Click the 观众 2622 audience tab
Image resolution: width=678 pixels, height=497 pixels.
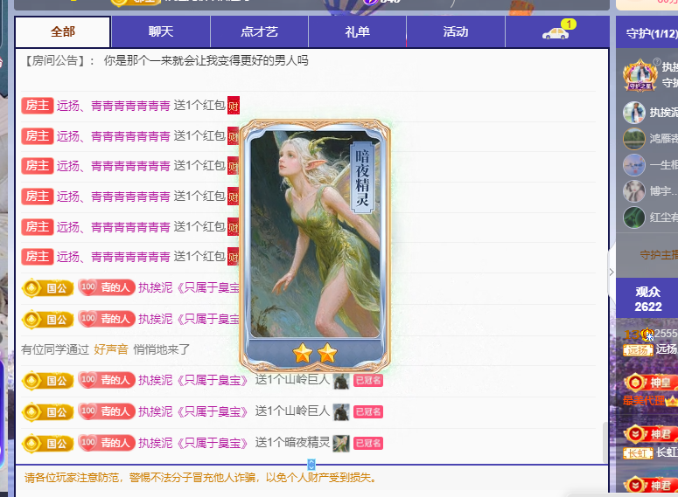point(647,299)
